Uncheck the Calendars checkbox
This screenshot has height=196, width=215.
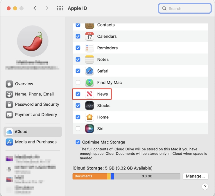78,36
